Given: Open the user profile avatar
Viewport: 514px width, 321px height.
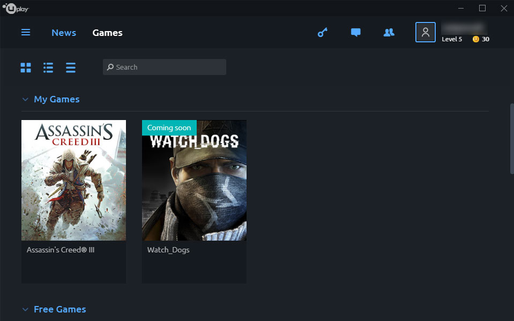Looking at the screenshot, I should 426,32.
